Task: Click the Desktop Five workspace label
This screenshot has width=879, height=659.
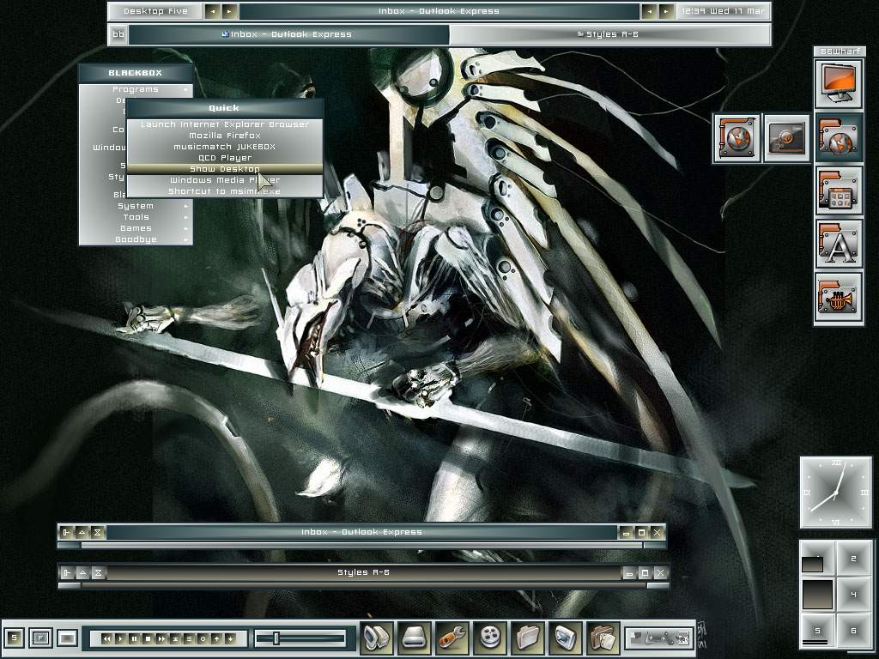Action: tap(156, 11)
